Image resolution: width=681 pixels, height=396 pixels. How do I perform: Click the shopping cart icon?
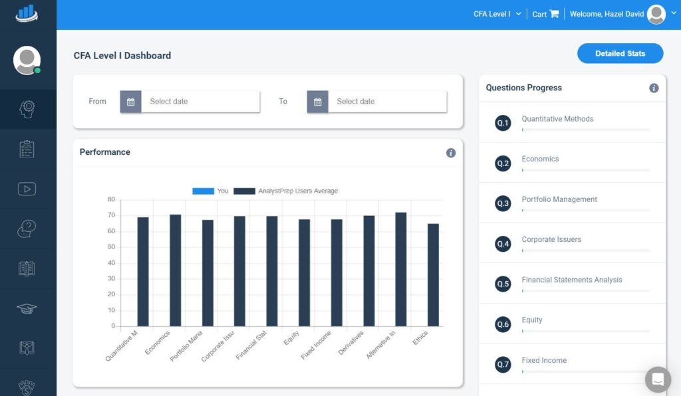[554, 14]
